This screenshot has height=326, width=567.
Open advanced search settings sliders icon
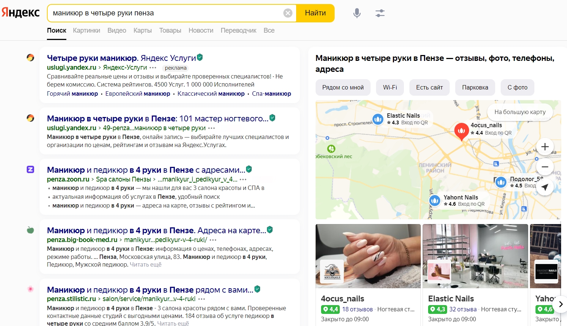tap(380, 13)
